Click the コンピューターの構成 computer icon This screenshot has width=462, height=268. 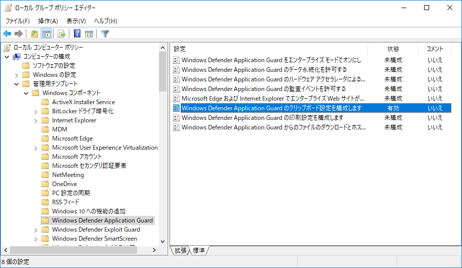[x=17, y=57]
